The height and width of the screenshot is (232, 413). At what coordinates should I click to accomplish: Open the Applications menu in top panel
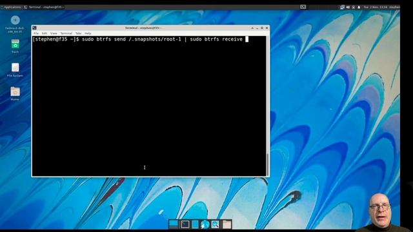[11, 7]
